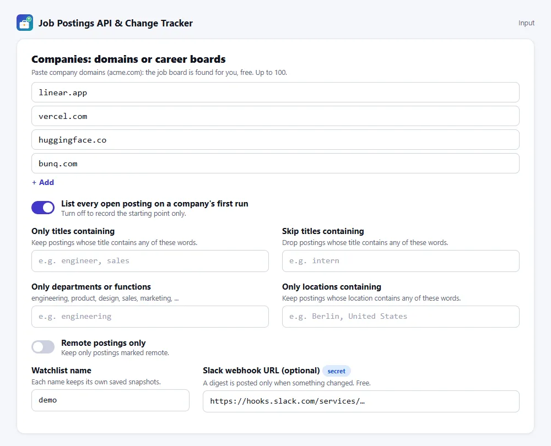The height and width of the screenshot is (446, 551).
Task: Click the Companies: domains or career boards heading
Action: tap(128, 59)
